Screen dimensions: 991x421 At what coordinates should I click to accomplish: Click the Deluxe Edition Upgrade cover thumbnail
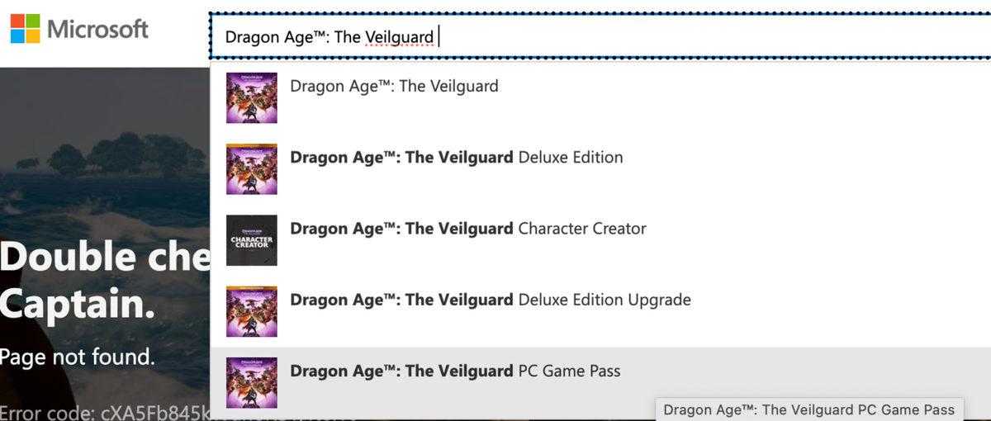(x=252, y=311)
